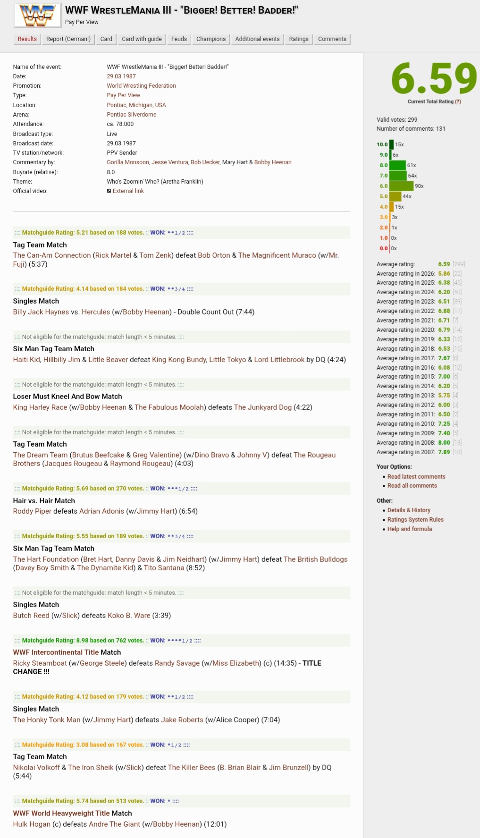Click the date link 29.03.1987
480x838 pixels.
pos(121,76)
